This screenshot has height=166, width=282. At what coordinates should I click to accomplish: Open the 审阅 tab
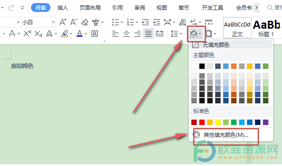140,8
